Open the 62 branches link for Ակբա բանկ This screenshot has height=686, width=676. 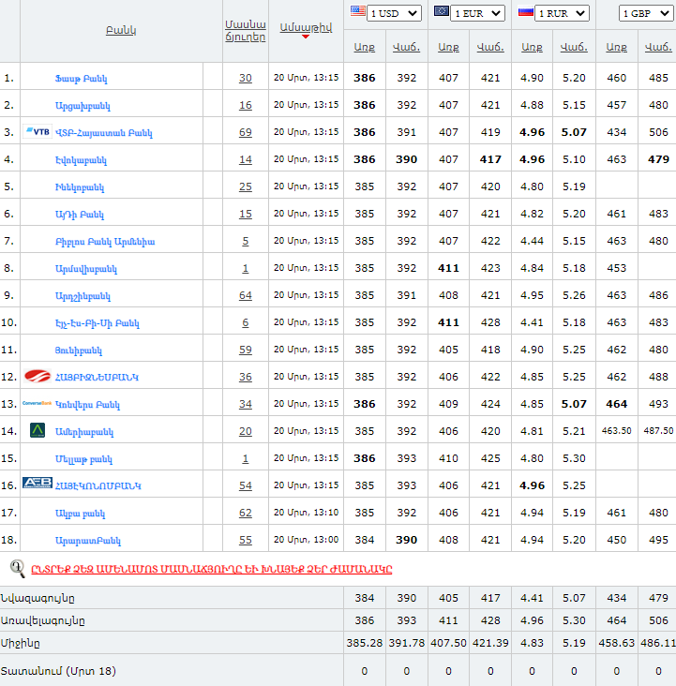pos(246,513)
